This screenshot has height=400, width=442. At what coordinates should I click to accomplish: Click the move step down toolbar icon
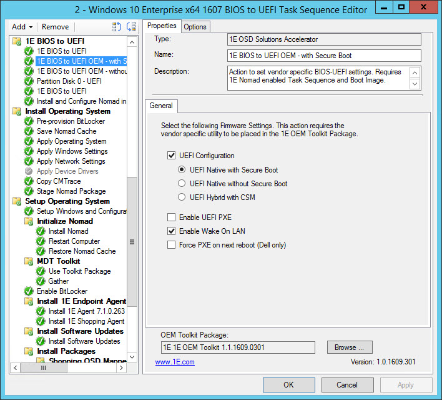pos(131,27)
